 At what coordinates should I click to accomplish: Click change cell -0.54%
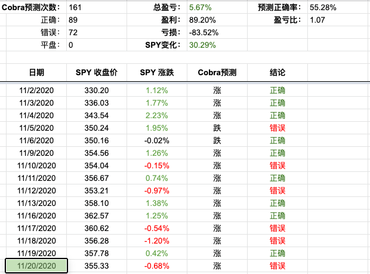(x=157, y=228)
